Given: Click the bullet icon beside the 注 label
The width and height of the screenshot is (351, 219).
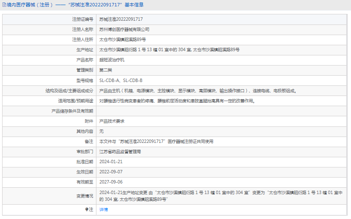Looking at the screenshot, I should [x=87, y=209].
